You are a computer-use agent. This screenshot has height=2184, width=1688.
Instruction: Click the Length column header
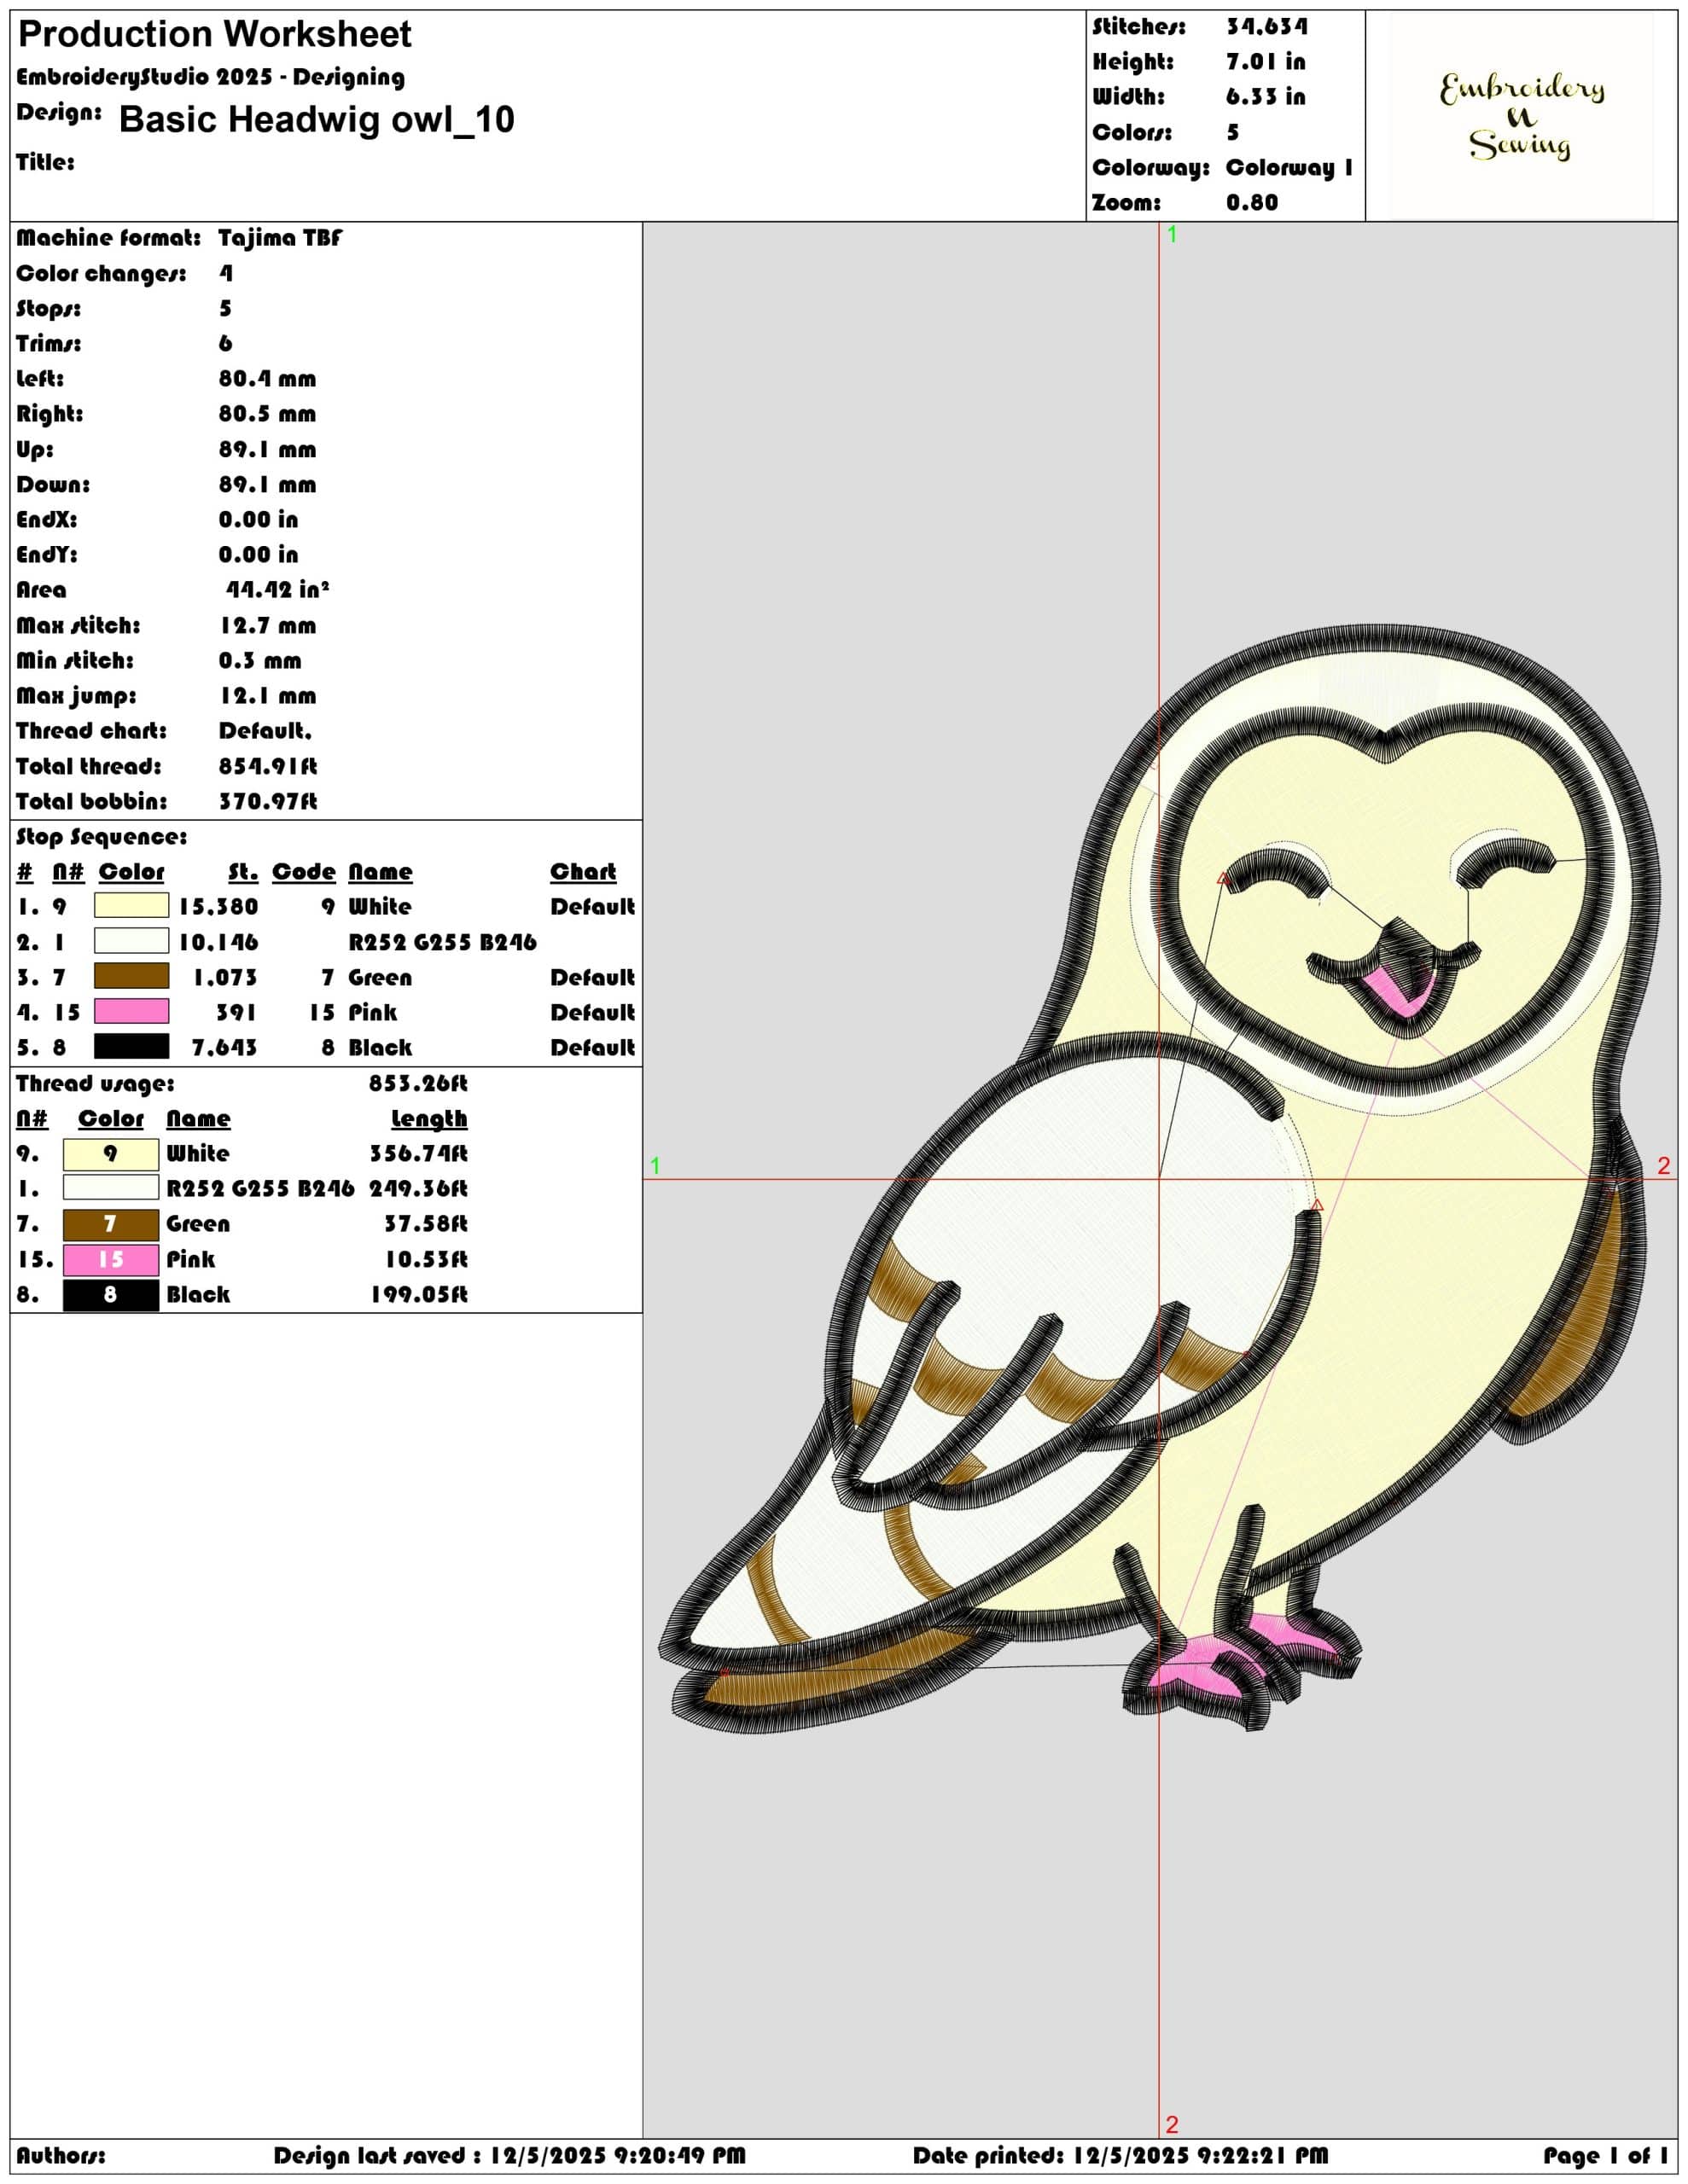429,1119
